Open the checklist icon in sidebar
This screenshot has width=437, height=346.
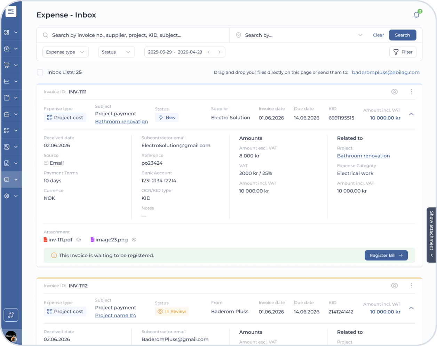(7, 131)
